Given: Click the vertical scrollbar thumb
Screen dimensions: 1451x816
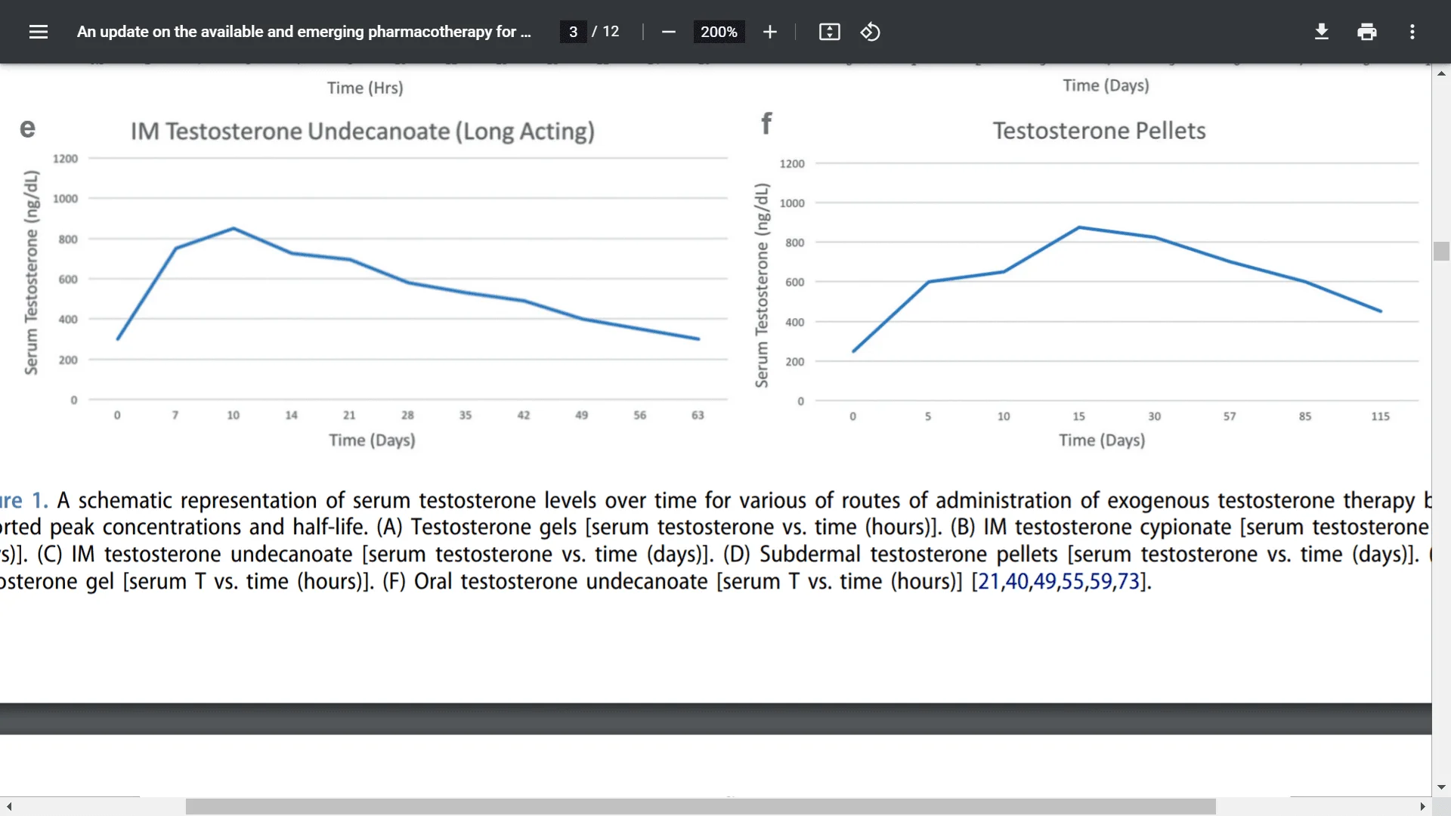Looking at the screenshot, I should [1441, 251].
